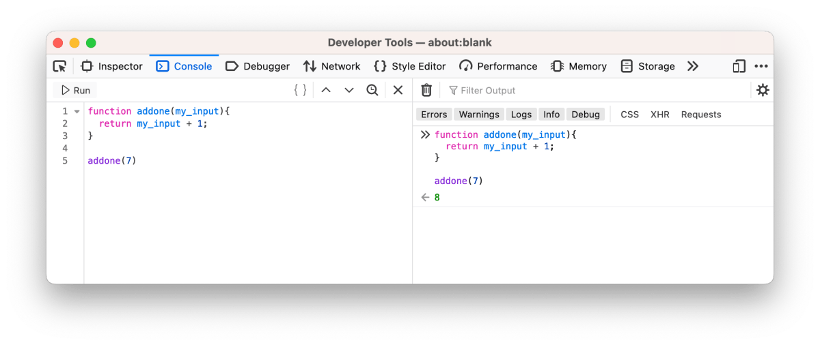
Task: Toggle the Errors filter
Action: 434,115
